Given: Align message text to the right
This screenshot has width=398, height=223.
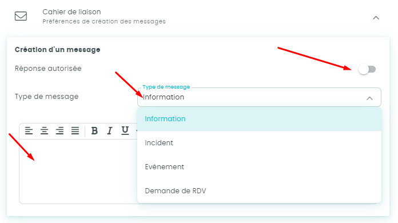Looking at the screenshot, I should pyautogui.click(x=59, y=130).
